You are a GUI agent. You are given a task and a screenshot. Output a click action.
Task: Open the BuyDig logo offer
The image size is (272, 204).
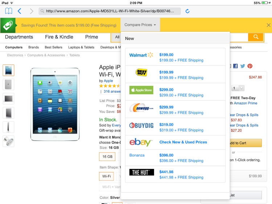click(x=141, y=125)
